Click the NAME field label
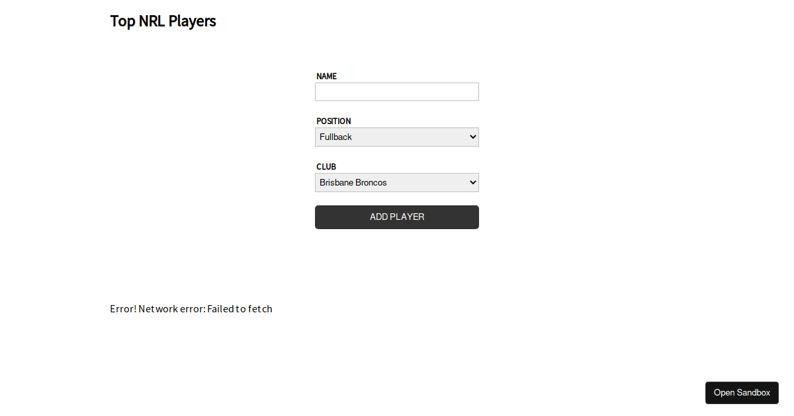Screen dimensions: 794x416 coord(326,77)
